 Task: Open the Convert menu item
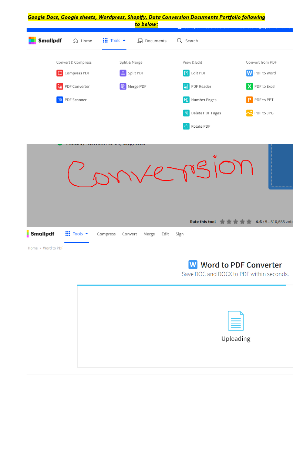pyautogui.click(x=129, y=234)
